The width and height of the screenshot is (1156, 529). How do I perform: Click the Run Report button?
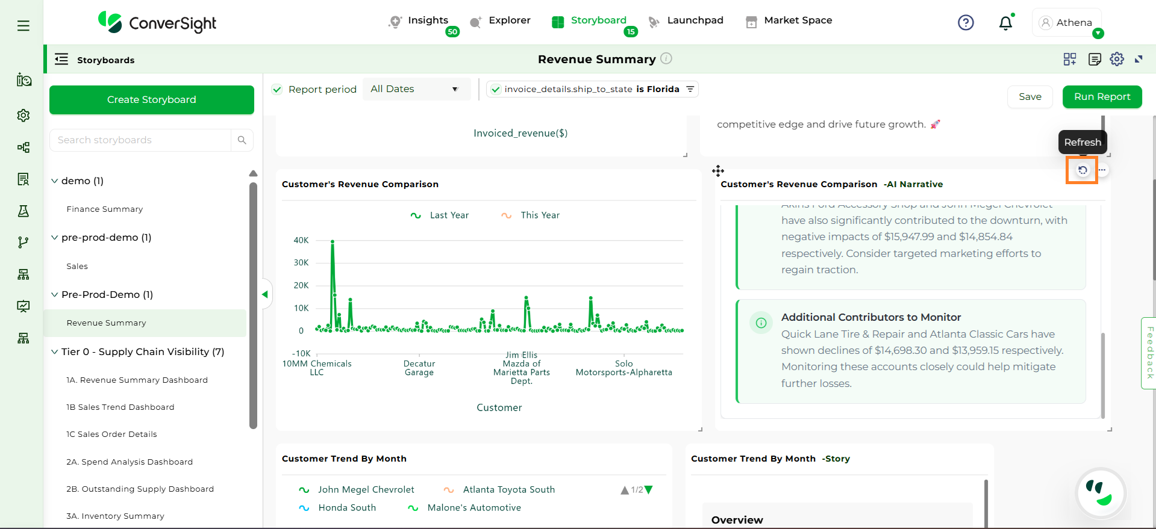[x=1101, y=97]
